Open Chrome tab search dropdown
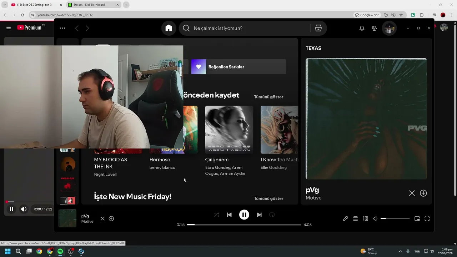This screenshot has width=457, height=257. click(x=5, y=5)
